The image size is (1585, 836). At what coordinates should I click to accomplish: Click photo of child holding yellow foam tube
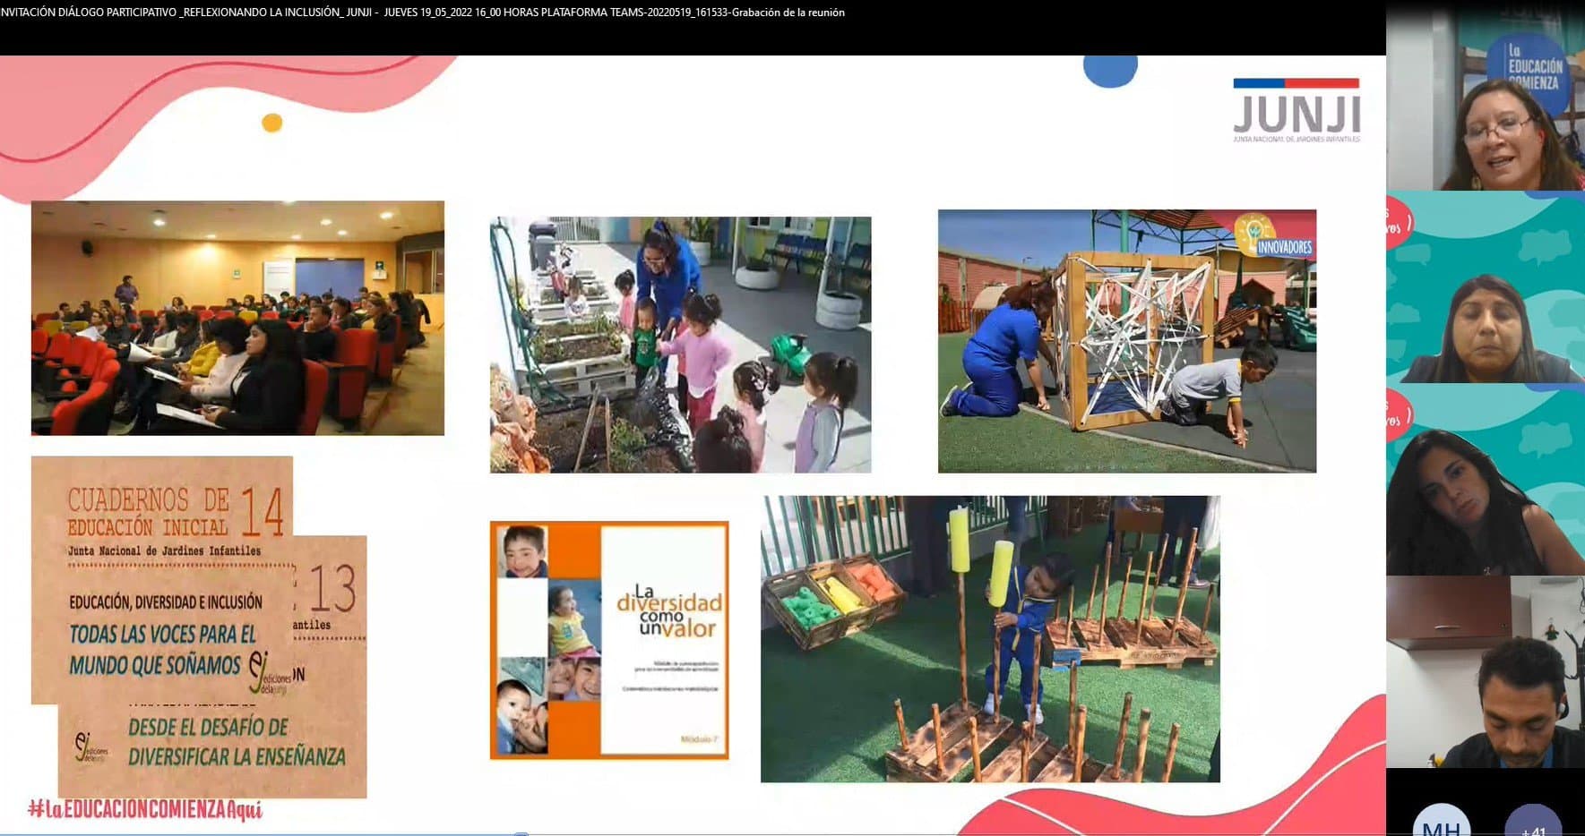(x=989, y=639)
